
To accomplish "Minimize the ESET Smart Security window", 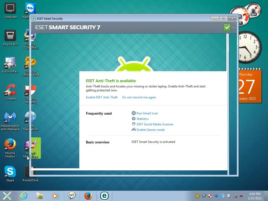I will tap(215, 19).
